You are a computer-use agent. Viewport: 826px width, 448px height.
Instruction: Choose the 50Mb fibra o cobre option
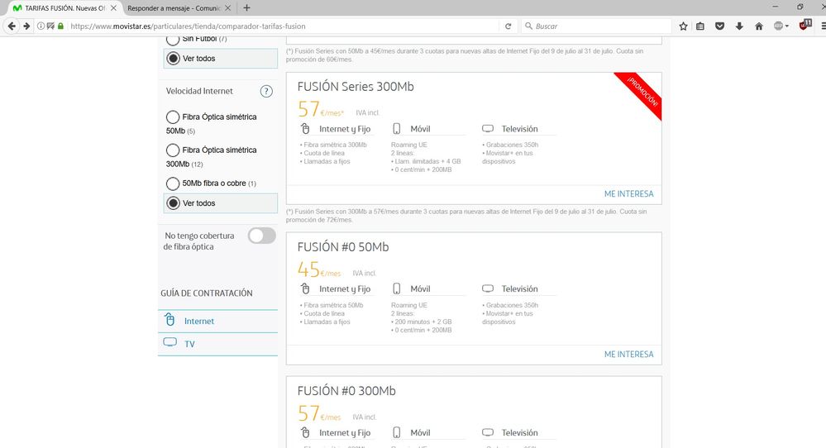173,183
